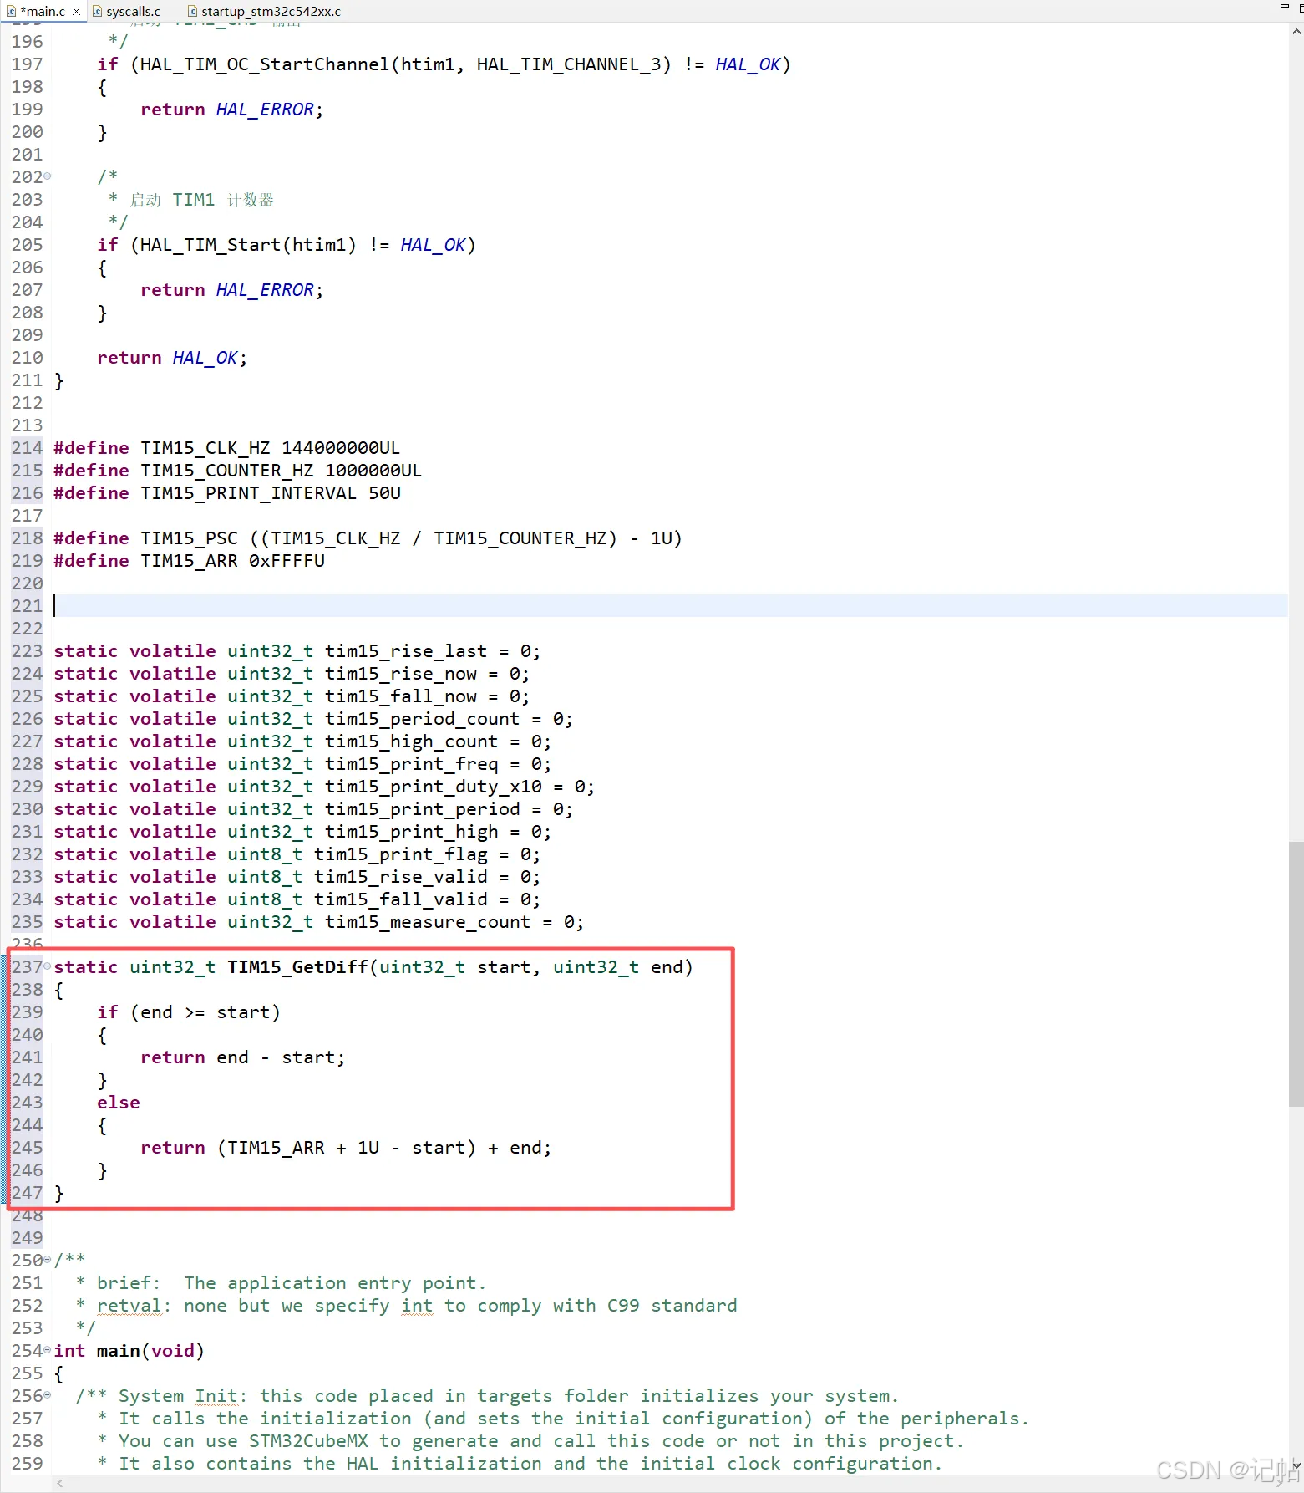Switch to the *main.c editor tab
This screenshot has height=1493, width=1304.
(42, 11)
